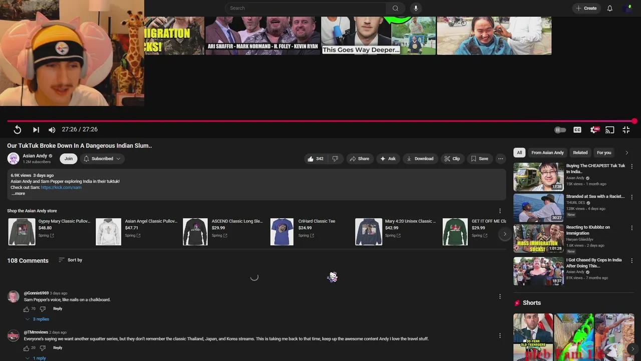Screen dimensions: 641x361
Task: Select the Related chip
Action: coord(580,152)
